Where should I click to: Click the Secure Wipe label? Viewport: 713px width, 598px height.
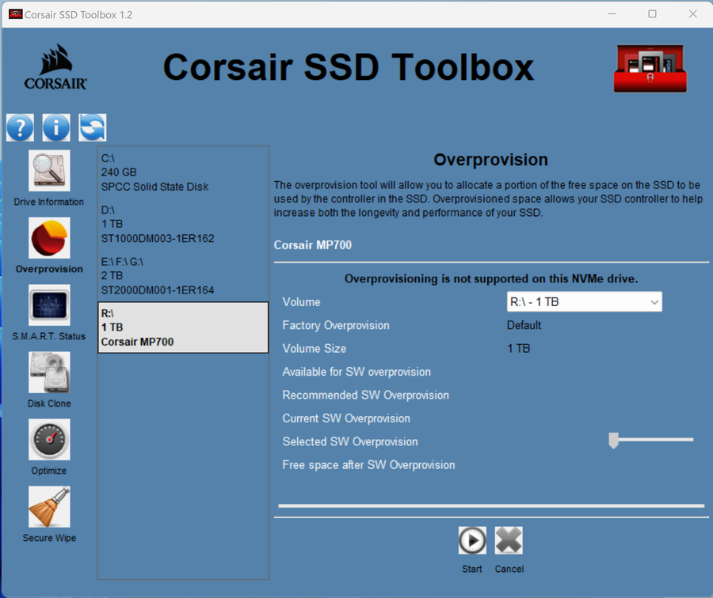click(x=49, y=538)
